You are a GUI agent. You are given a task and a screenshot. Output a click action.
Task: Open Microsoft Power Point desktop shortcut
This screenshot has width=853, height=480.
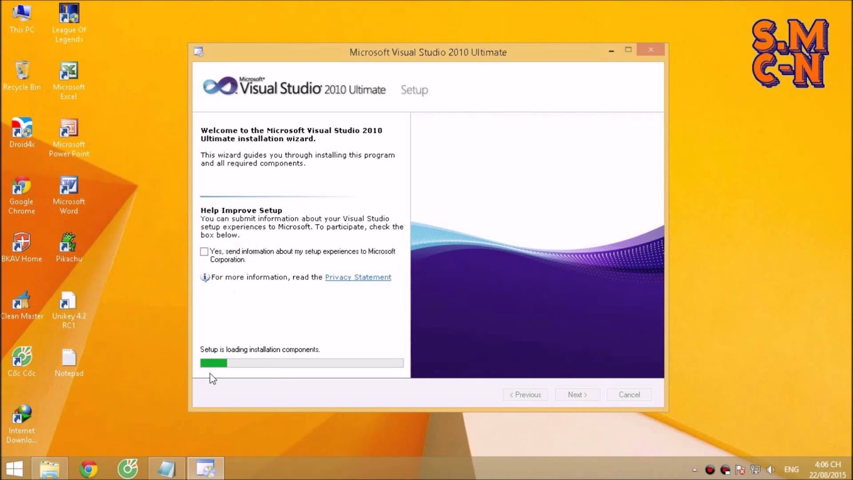tap(69, 138)
